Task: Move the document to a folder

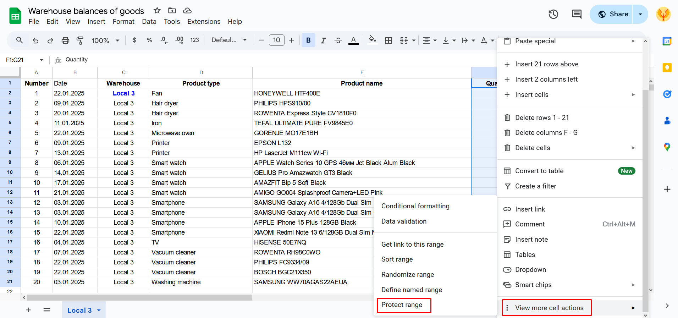Action: (172, 11)
